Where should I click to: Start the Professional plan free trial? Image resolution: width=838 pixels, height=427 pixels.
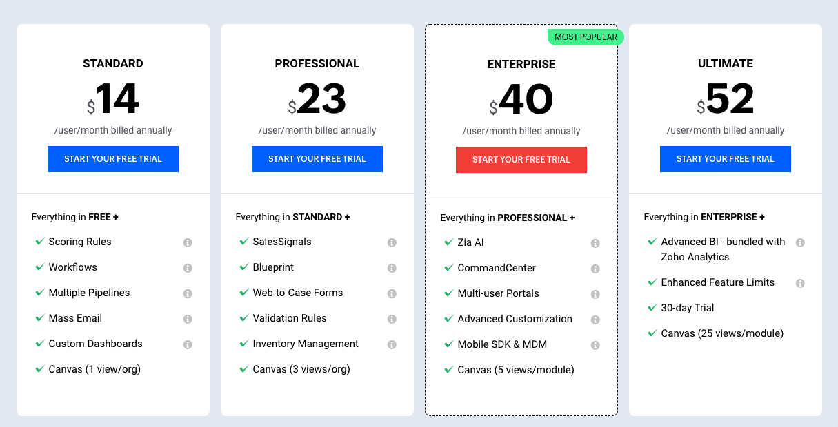[x=317, y=159]
